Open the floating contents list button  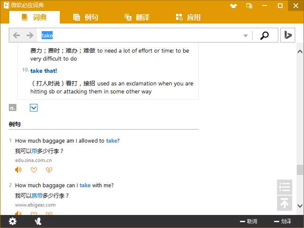pos(284,187)
